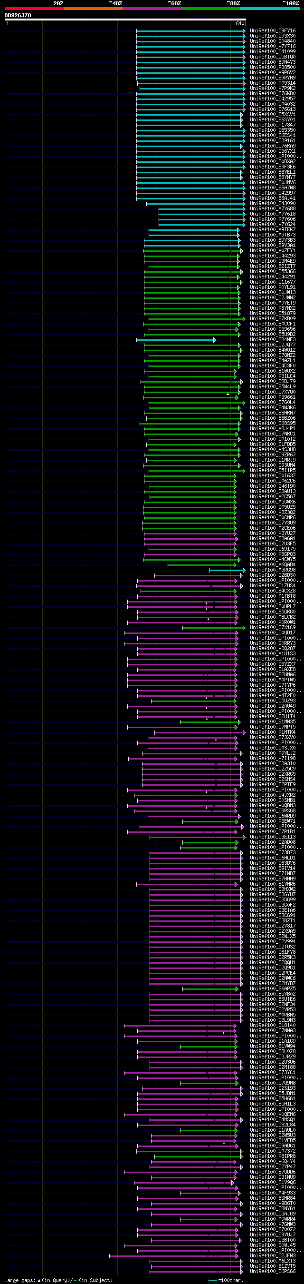This screenshot has width=304, height=1284.
Task: Select the UniRef100_Q76KB0 label
Action: click(x=273, y=94)
